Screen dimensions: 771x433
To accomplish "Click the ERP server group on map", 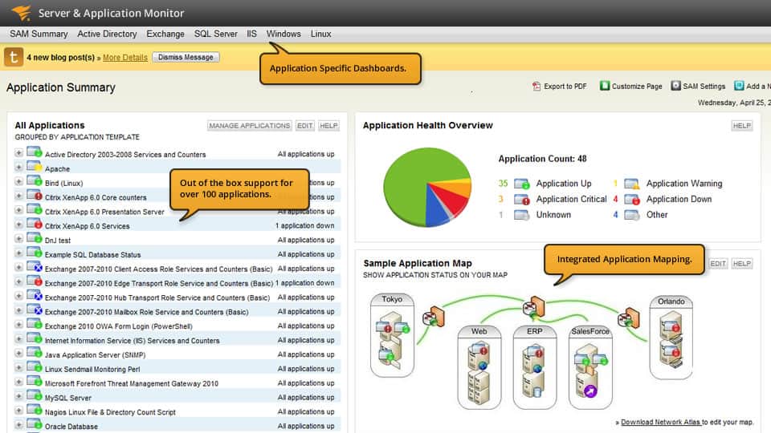I will [535, 367].
